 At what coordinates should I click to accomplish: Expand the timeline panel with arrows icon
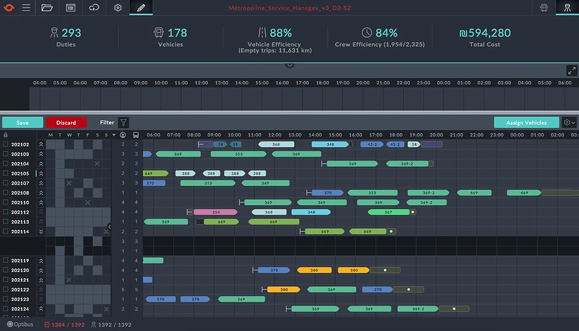tap(572, 71)
